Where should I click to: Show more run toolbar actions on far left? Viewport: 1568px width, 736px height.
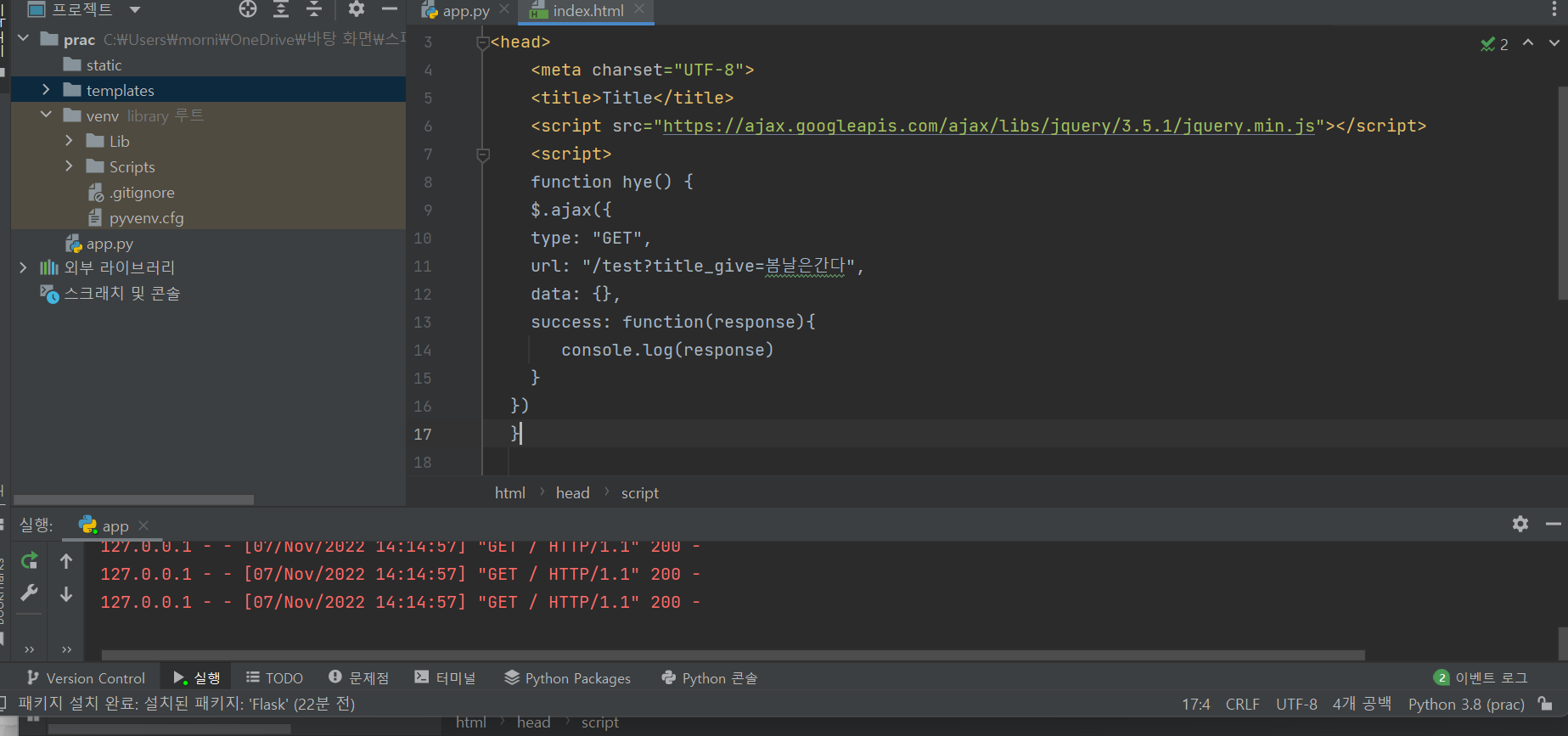[30, 649]
